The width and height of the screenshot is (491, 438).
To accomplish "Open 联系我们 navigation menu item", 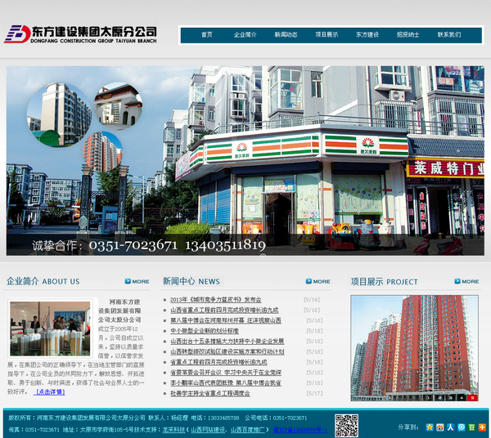I will pos(448,35).
